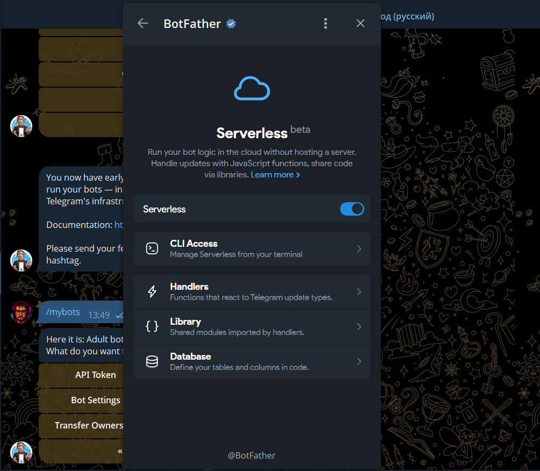The height and width of the screenshot is (471, 540).
Task: Expand Handlers via its chevron arrow
Action: tap(359, 292)
